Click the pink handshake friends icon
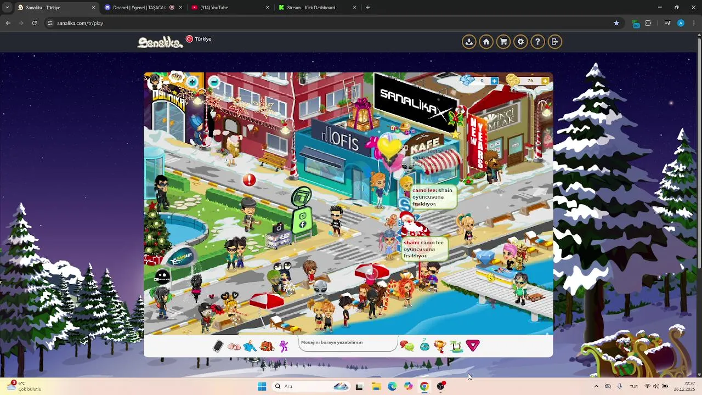Viewport: 702px width, 395px height. (234, 347)
